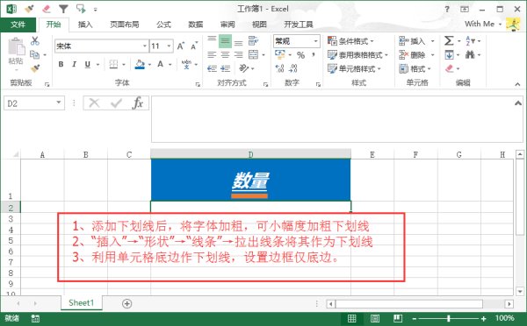Open 条件格式 conditional formatting menu

(x=350, y=41)
